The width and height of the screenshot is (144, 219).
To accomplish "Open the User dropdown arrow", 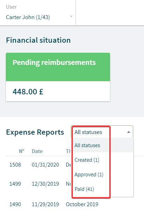I will pyautogui.click(x=71, y=17).
